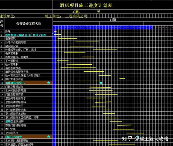Viewport: 173px width, 146px height.
Task: Select the 门套及壁柜制作 task name
Action: (14, 87)
